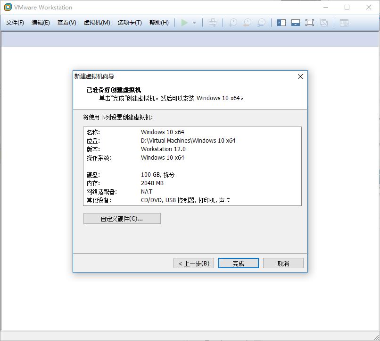This screenshot has width=380, height=341.
Task: Show or hide the library panel
Action: [x=281, y=22]
